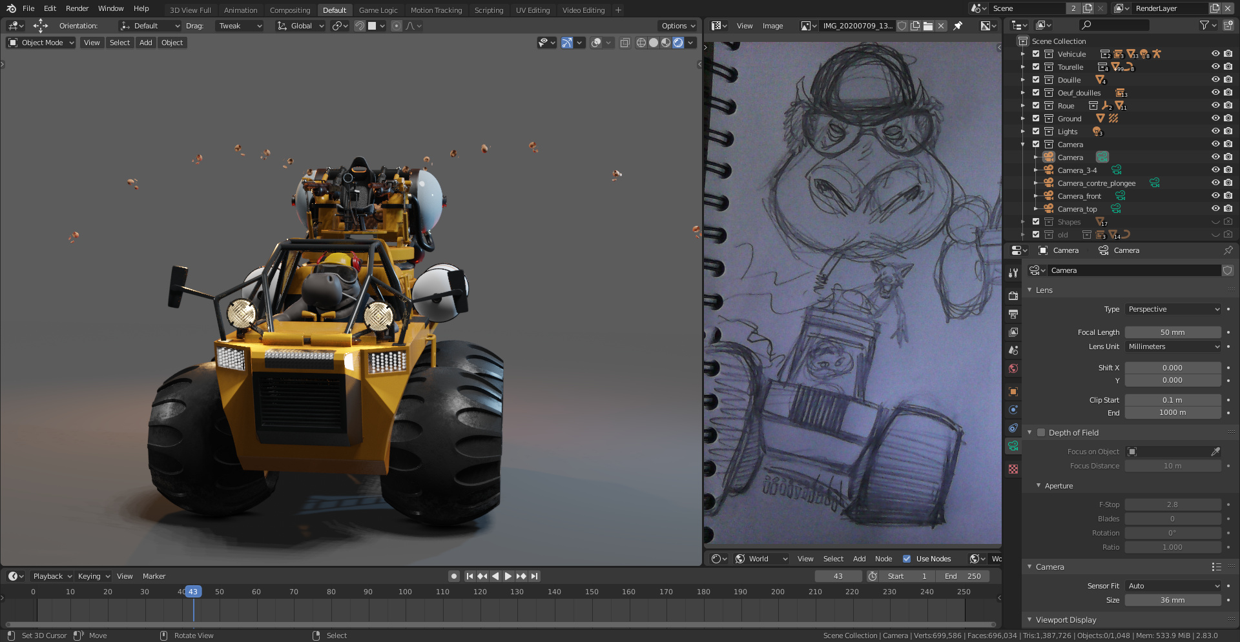Toggle the pin in properties header
Viewport: 1240px width, 642px height.
point(1228,250)
